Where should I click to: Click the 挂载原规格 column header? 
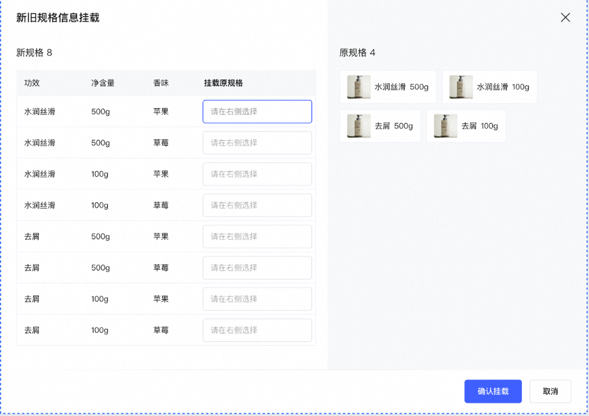[223, 83]
